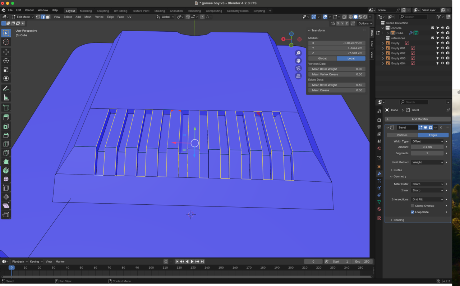The height and width of the screenshot is (286, 460).
Task: Switch bevel modifier to Vertices mode
Action: tap(402, 135)
